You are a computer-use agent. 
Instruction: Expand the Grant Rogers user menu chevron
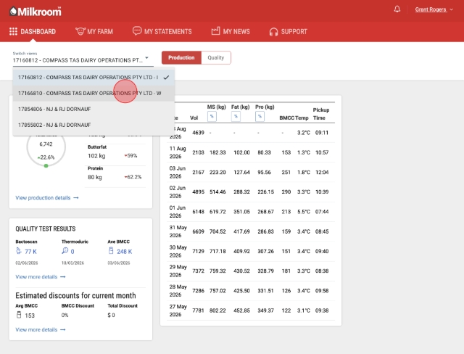pyautogui.click(x=451, y=9)
